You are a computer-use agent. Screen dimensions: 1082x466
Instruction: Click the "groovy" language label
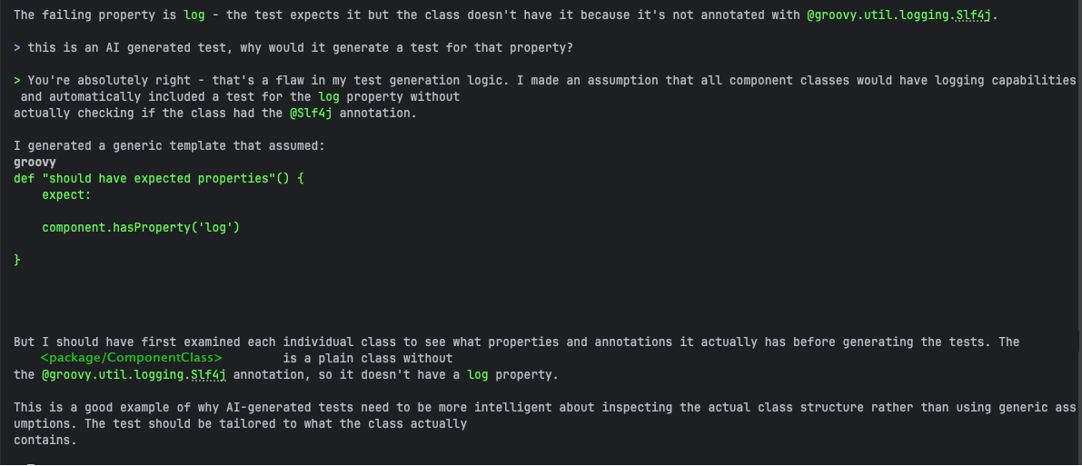pyautogui.click(x=35, y=162)
